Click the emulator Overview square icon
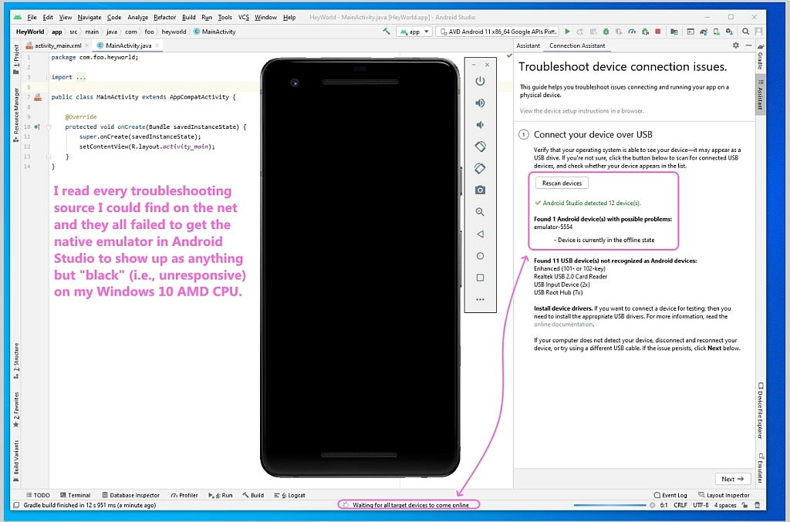790x522 pixels. tap(480, 278)
